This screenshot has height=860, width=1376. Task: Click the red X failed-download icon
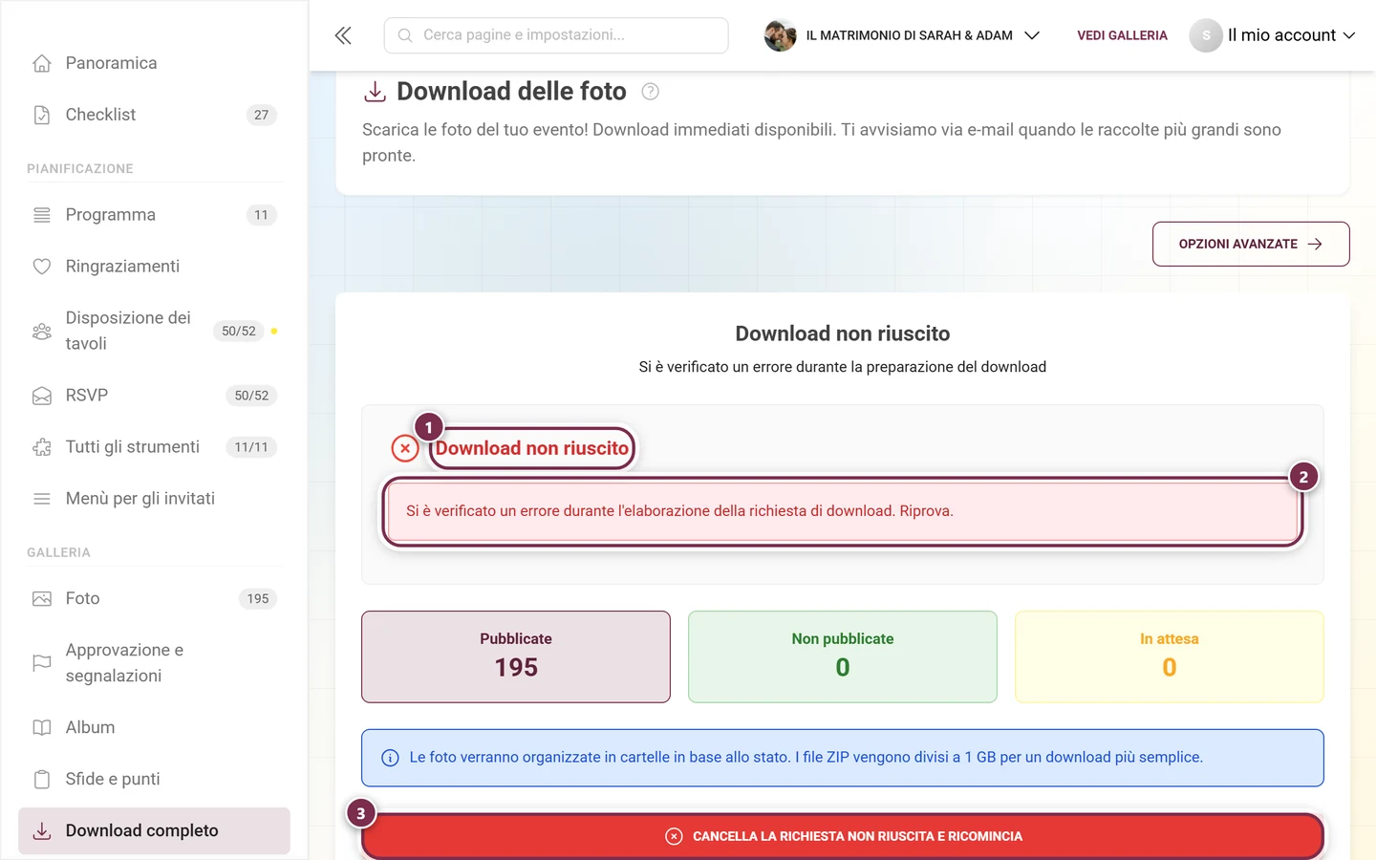pyautogui.click(x=405, y=448)
